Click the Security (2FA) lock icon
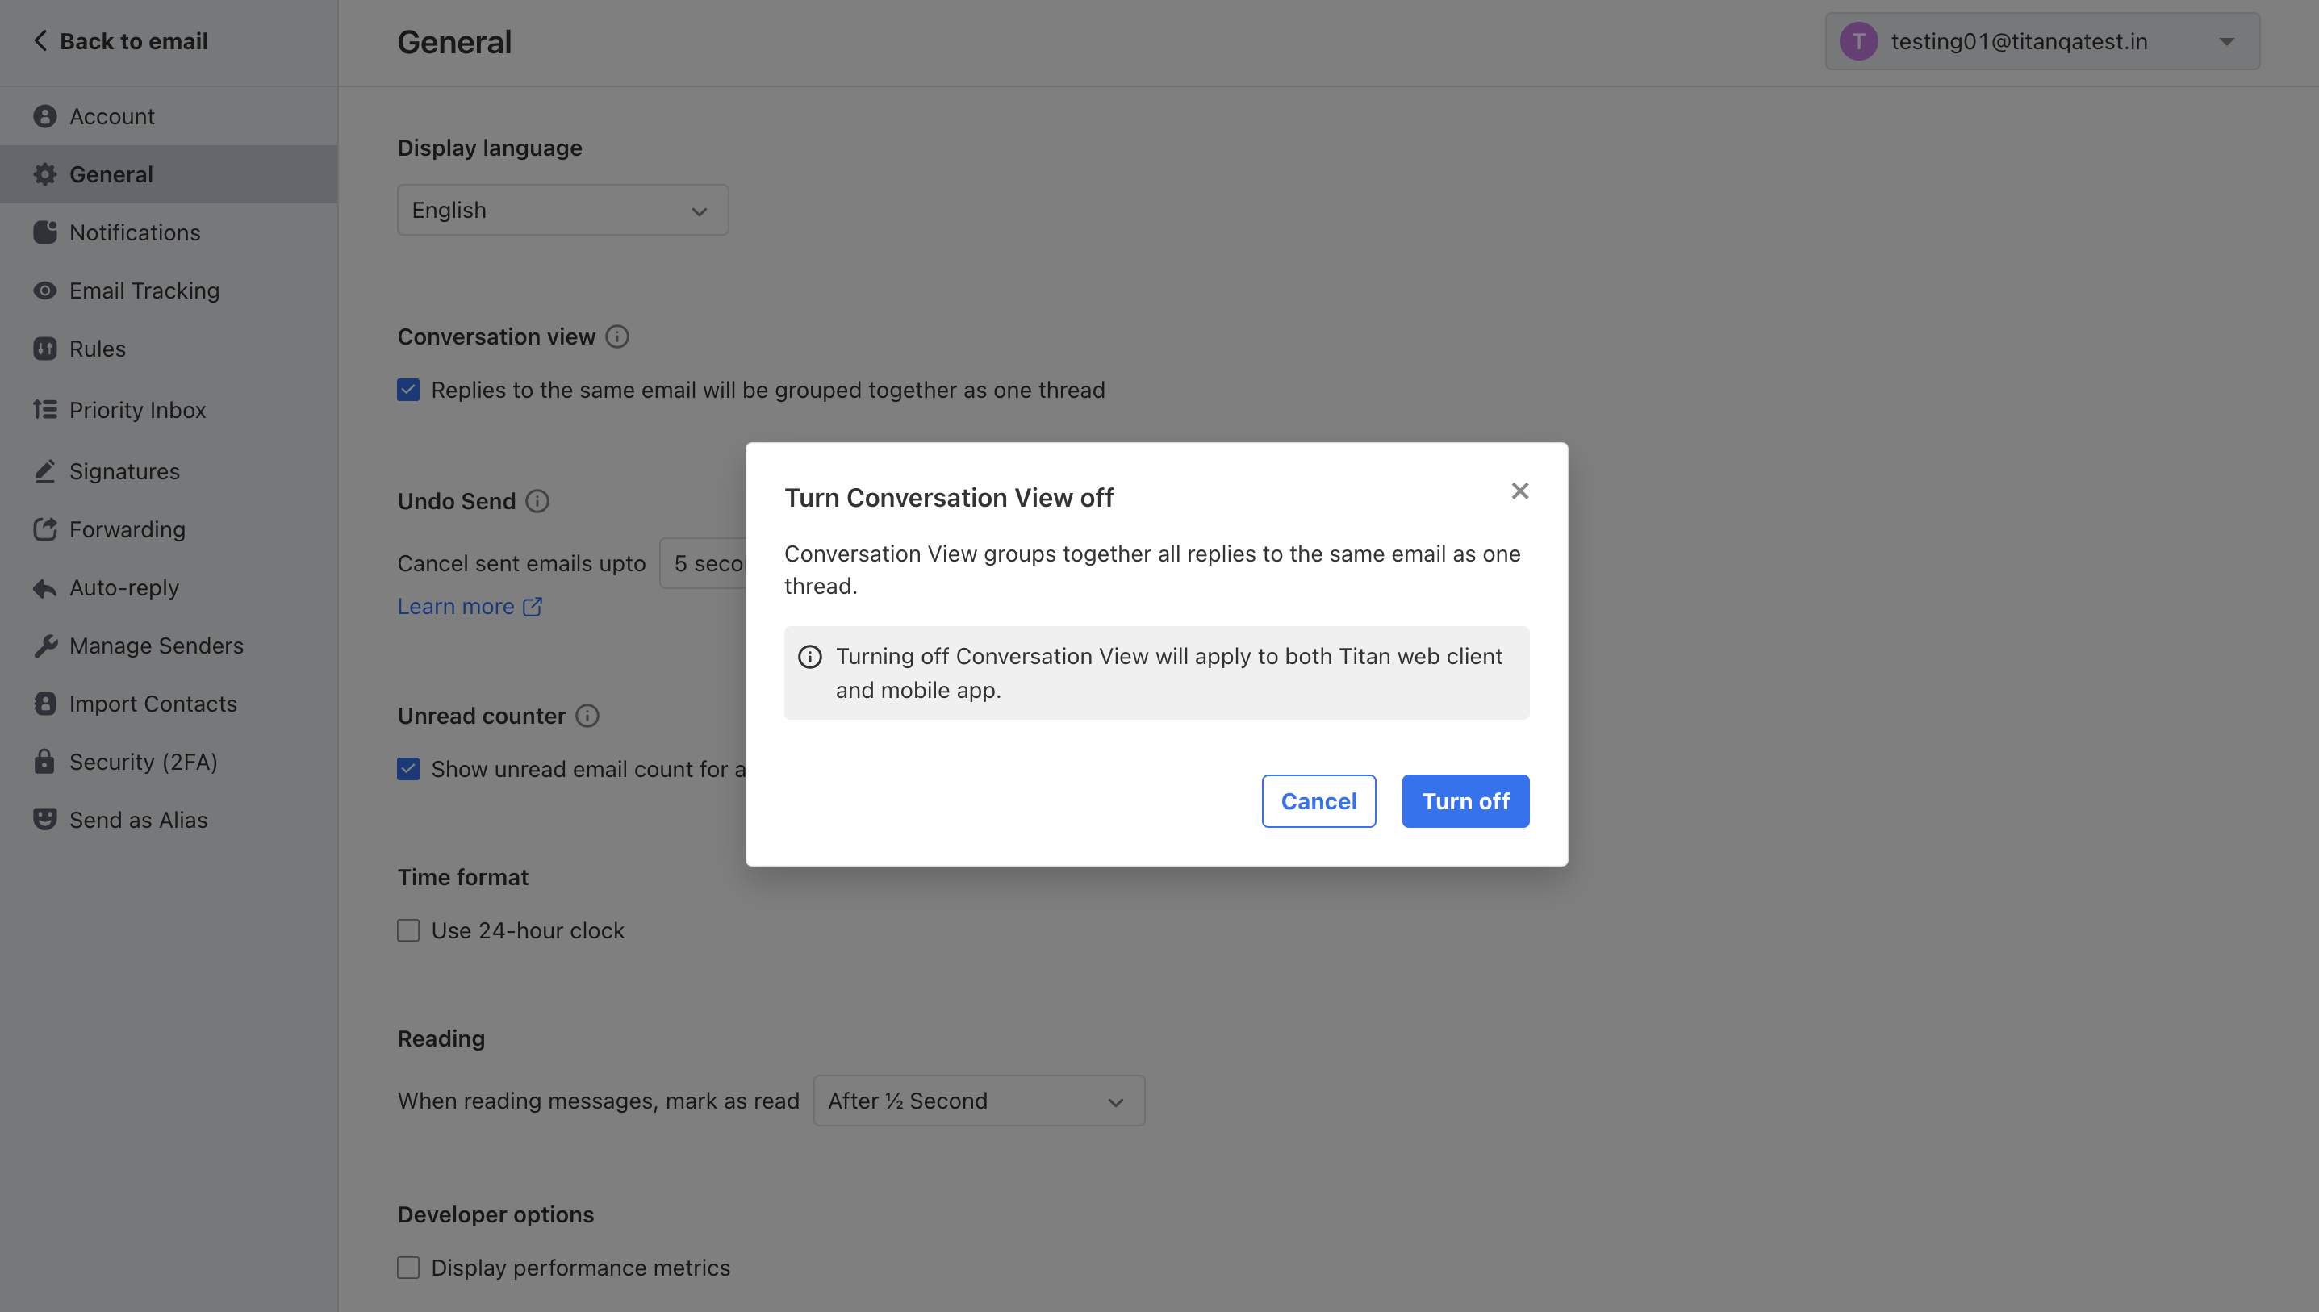 pyautogui.click(x=44, y=762)
